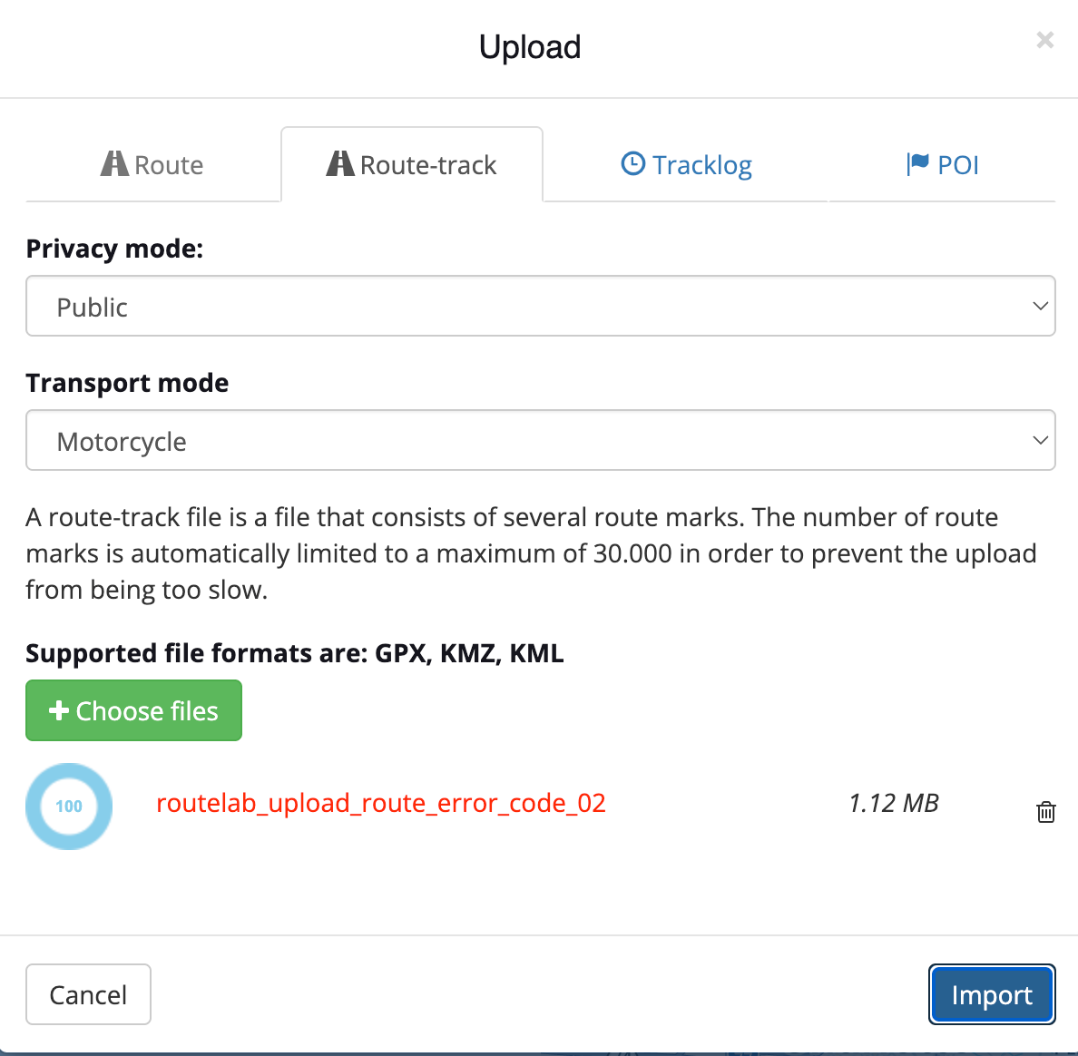The image size is (1078, 1056).
Task: Click the Cancel button
Action: pos(88,994)
